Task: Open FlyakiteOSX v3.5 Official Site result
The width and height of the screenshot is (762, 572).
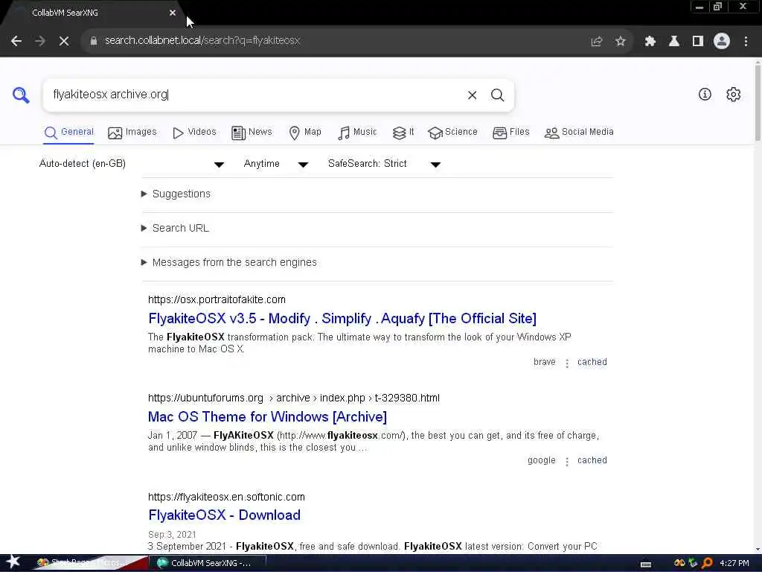Action: [x=342, y=319]
